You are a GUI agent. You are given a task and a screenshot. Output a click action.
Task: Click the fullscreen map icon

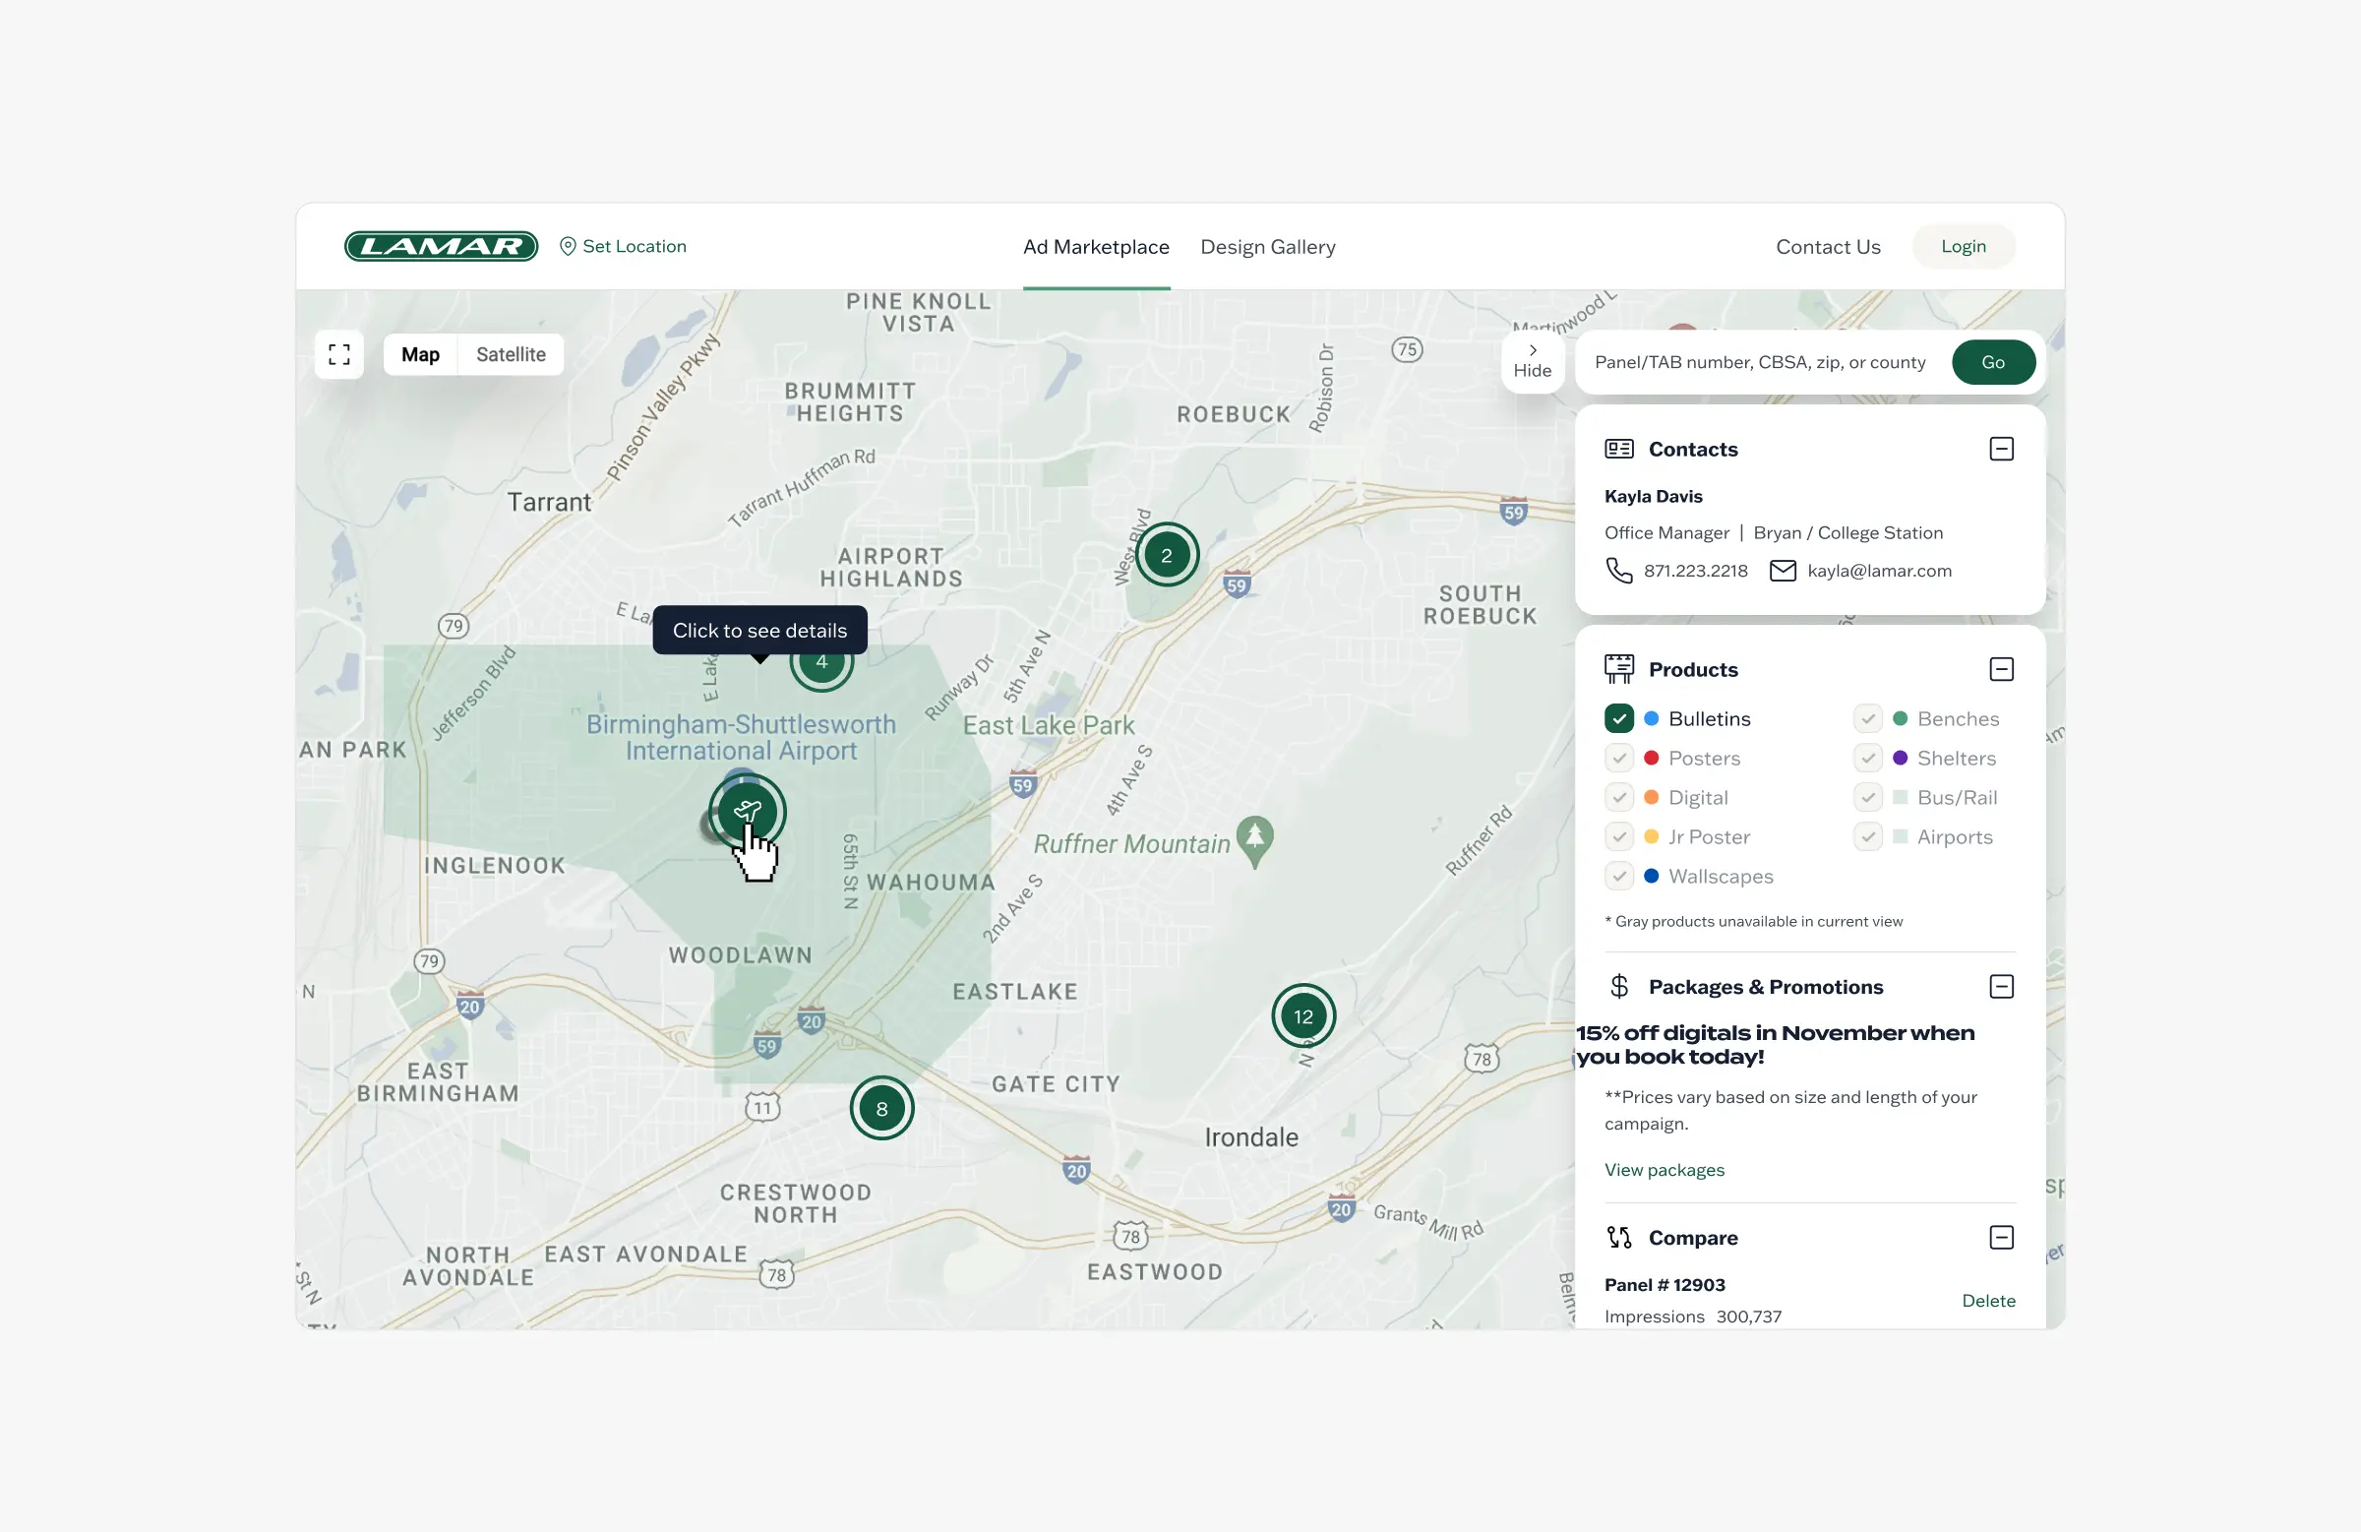[339, 354]
